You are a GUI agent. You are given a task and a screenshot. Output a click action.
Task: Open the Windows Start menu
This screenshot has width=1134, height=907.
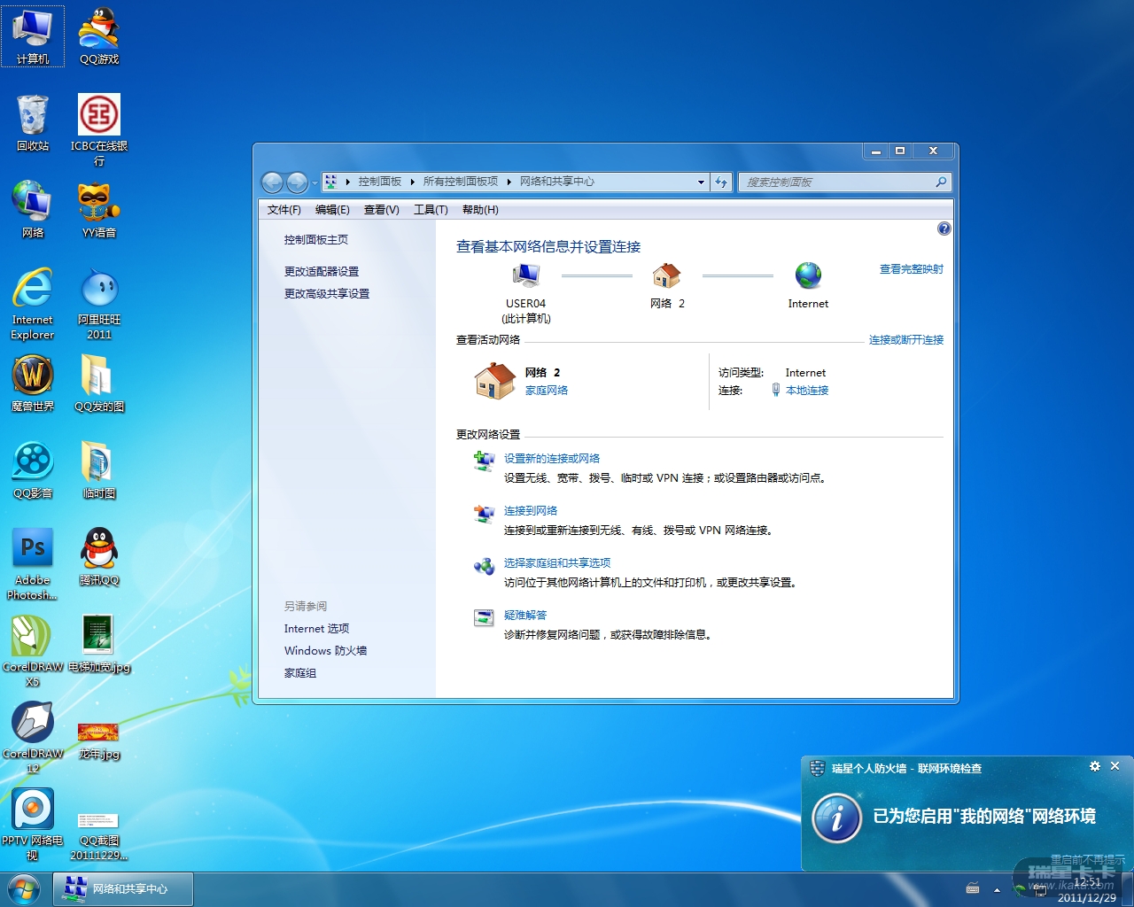[25, 889]
